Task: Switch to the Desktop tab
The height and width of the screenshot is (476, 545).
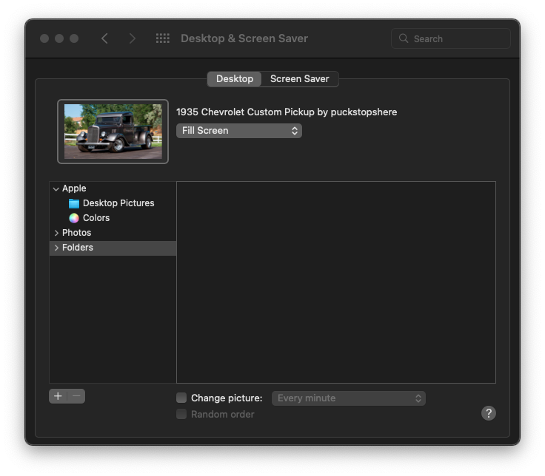Action: (x=235, y=79)
